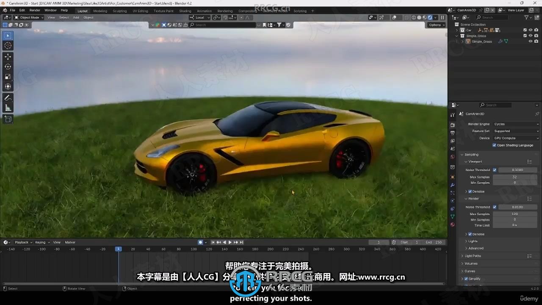This screenshot has height=305, width=542.
Task: Open the World properties tab
Action: tap(453, 157)
